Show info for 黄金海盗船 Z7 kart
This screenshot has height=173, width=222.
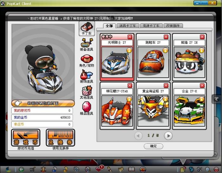(x=165, y=99)
